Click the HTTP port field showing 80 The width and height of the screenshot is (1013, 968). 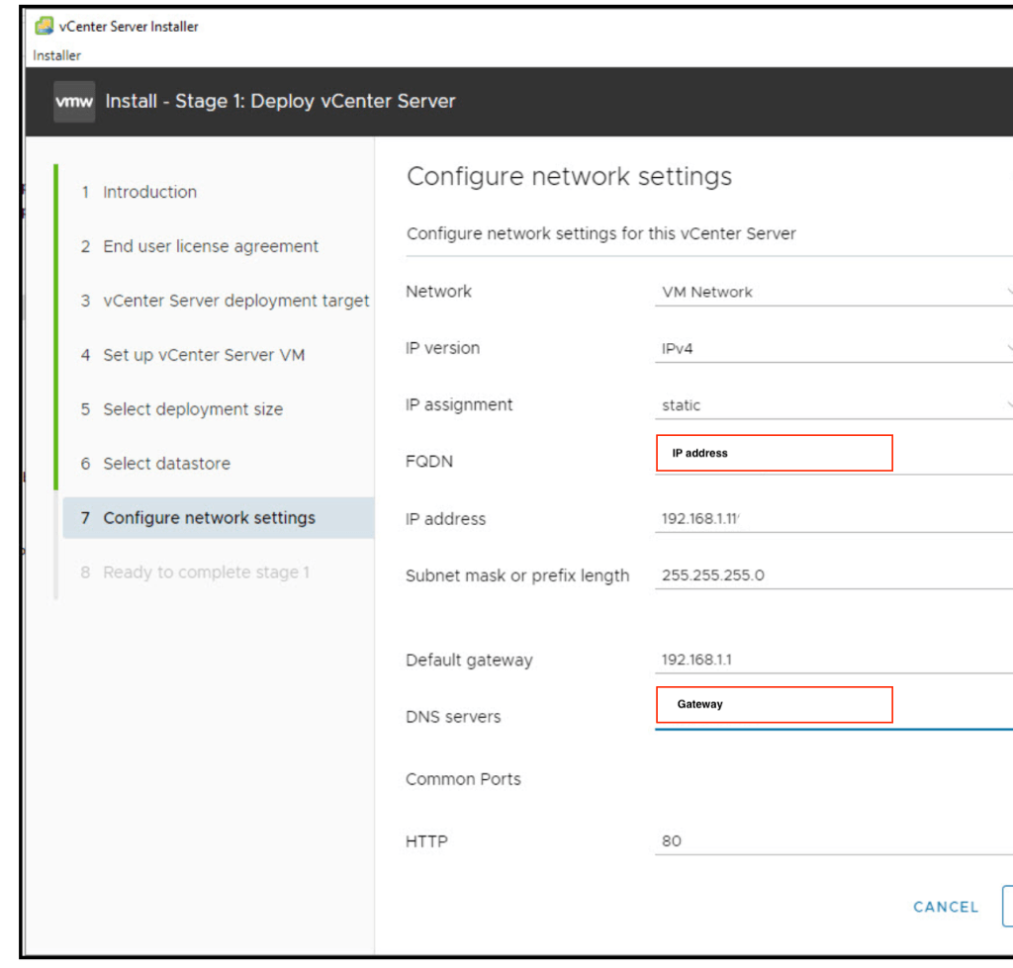tap(833, 841)
